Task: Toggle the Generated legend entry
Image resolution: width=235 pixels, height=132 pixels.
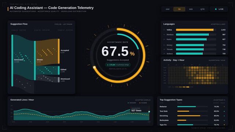Action: [132, 103]
